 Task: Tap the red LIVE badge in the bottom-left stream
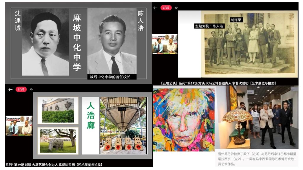point(21,89)
